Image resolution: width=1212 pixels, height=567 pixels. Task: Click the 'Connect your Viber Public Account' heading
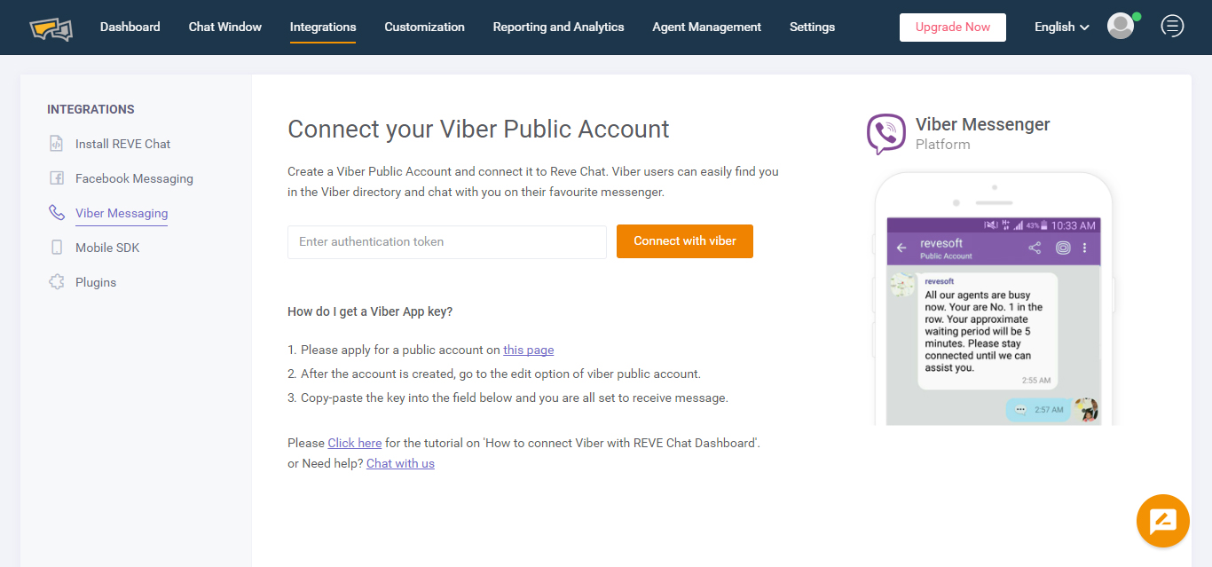pos(478,129)
